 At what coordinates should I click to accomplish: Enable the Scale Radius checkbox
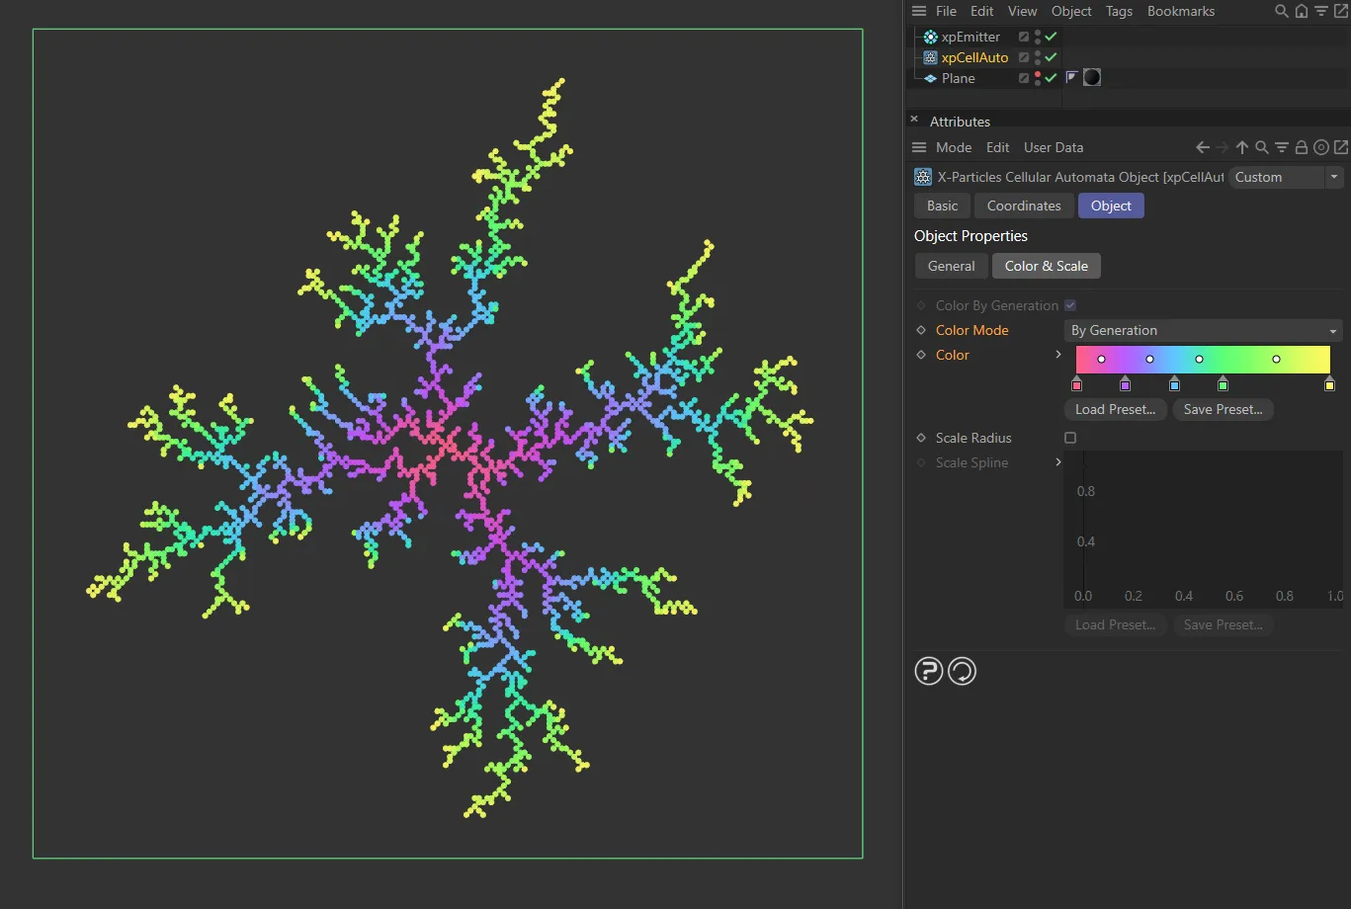coord(1070,438)
